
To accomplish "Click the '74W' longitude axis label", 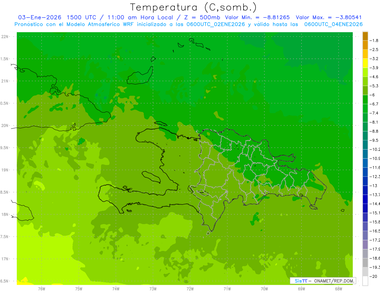I will click(x=116, y=289).
